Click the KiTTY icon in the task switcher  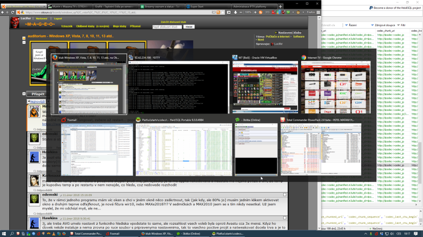131,58
